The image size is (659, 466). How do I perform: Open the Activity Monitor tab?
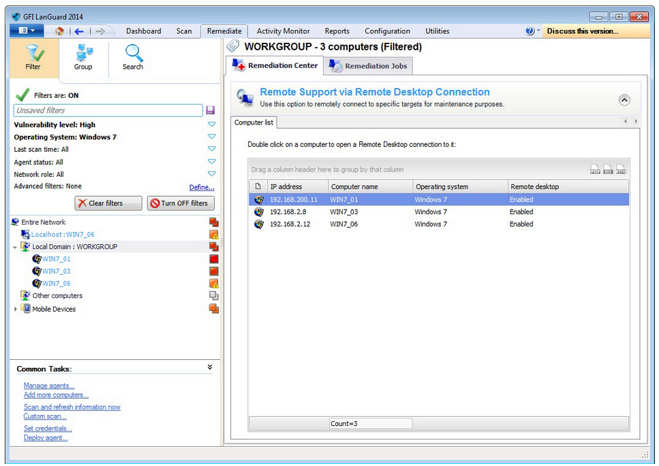pyautogui.click(x=283, y=31)
